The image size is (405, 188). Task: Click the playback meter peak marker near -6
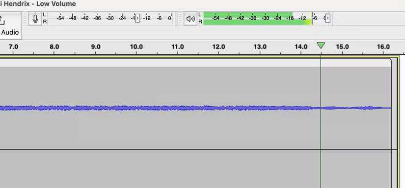click(313, 18)
